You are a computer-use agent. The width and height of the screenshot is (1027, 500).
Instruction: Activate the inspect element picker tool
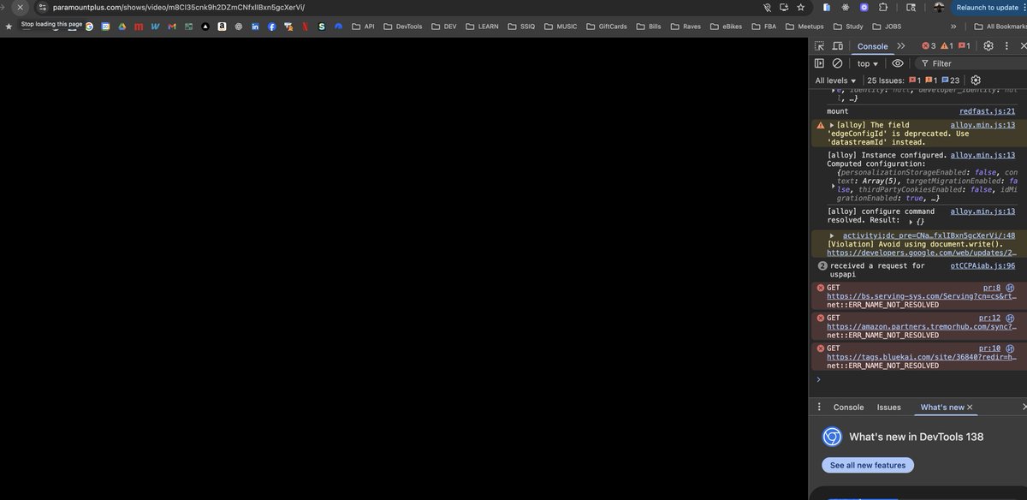(819, 46)
